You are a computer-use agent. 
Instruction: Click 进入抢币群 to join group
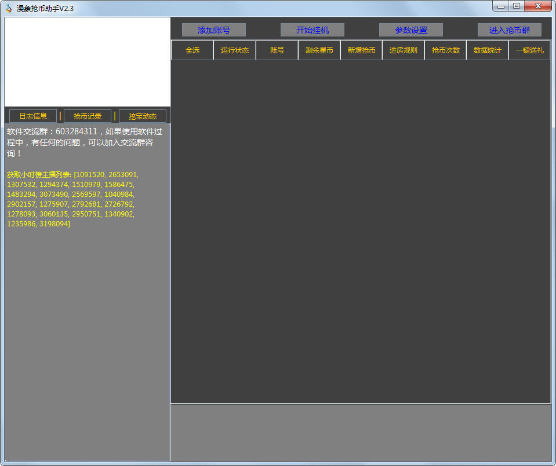pos(509,30)
